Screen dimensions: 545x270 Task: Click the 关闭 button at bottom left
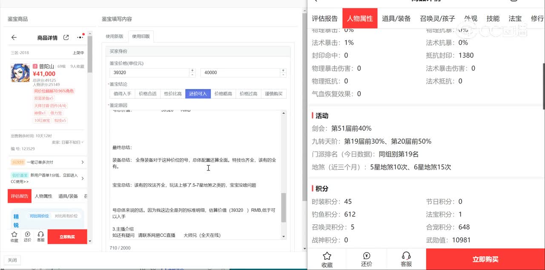[x=12, y=260]
